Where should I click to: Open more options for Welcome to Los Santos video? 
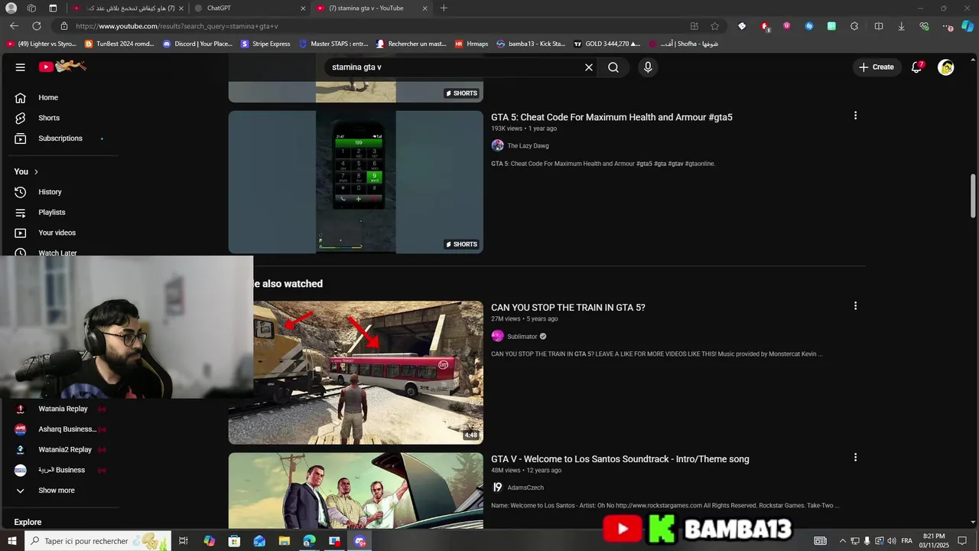tap(855, 458)
